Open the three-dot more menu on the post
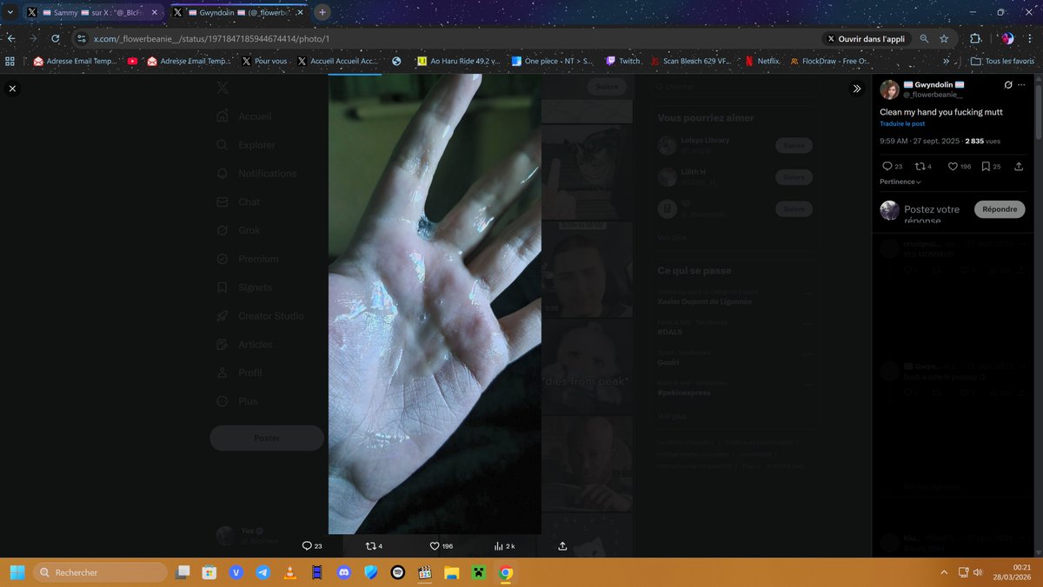 click(x=1023, y=85)
